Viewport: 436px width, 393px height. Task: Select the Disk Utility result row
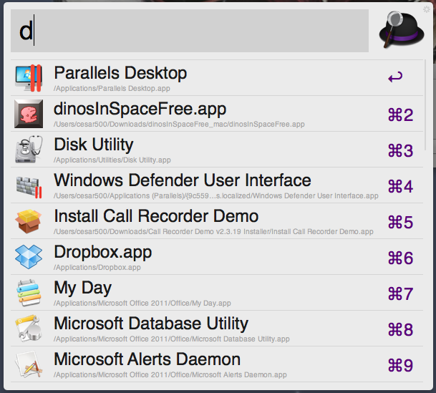(217, 150)
